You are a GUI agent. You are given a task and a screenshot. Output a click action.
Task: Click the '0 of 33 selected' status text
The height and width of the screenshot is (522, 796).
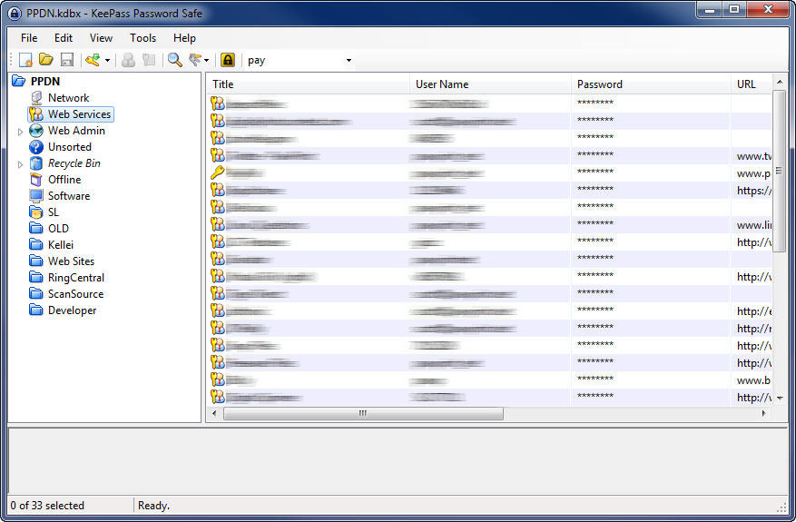point(47,506)
